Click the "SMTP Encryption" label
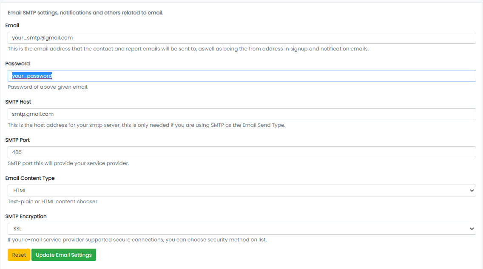Screen dimensions: 483x269 click(26, 216)
